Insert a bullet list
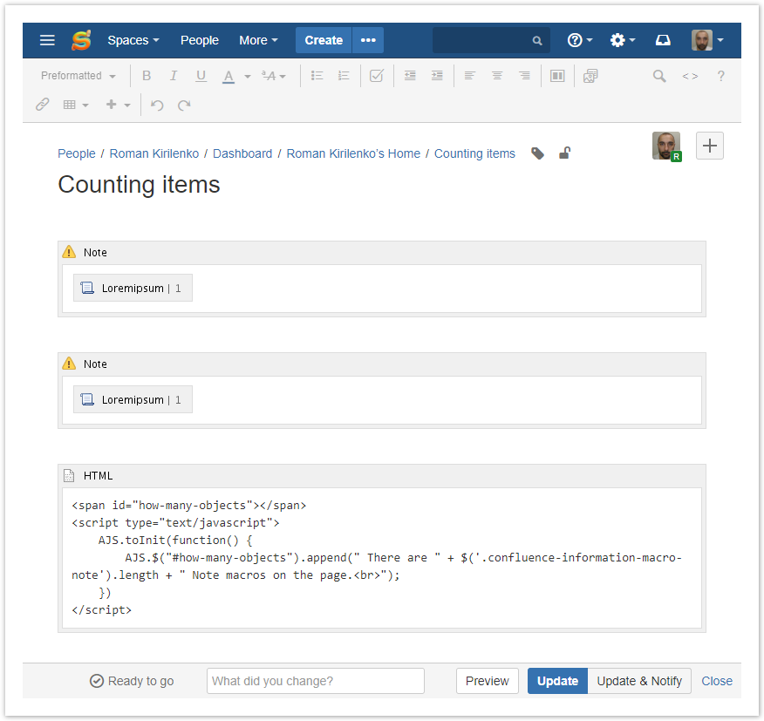The image size is (764, 721). [x=317, y=76]
